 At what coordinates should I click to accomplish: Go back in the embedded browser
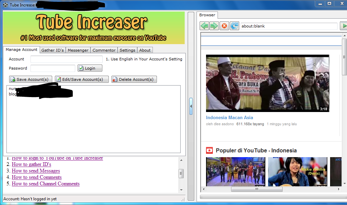coord(204,26)
